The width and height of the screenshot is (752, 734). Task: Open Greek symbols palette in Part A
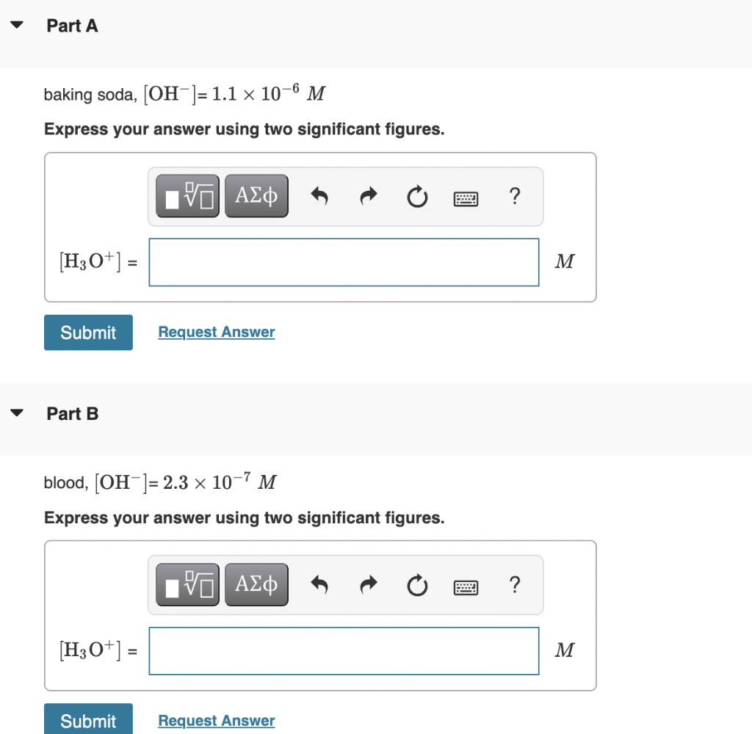[x=256, y=196]
